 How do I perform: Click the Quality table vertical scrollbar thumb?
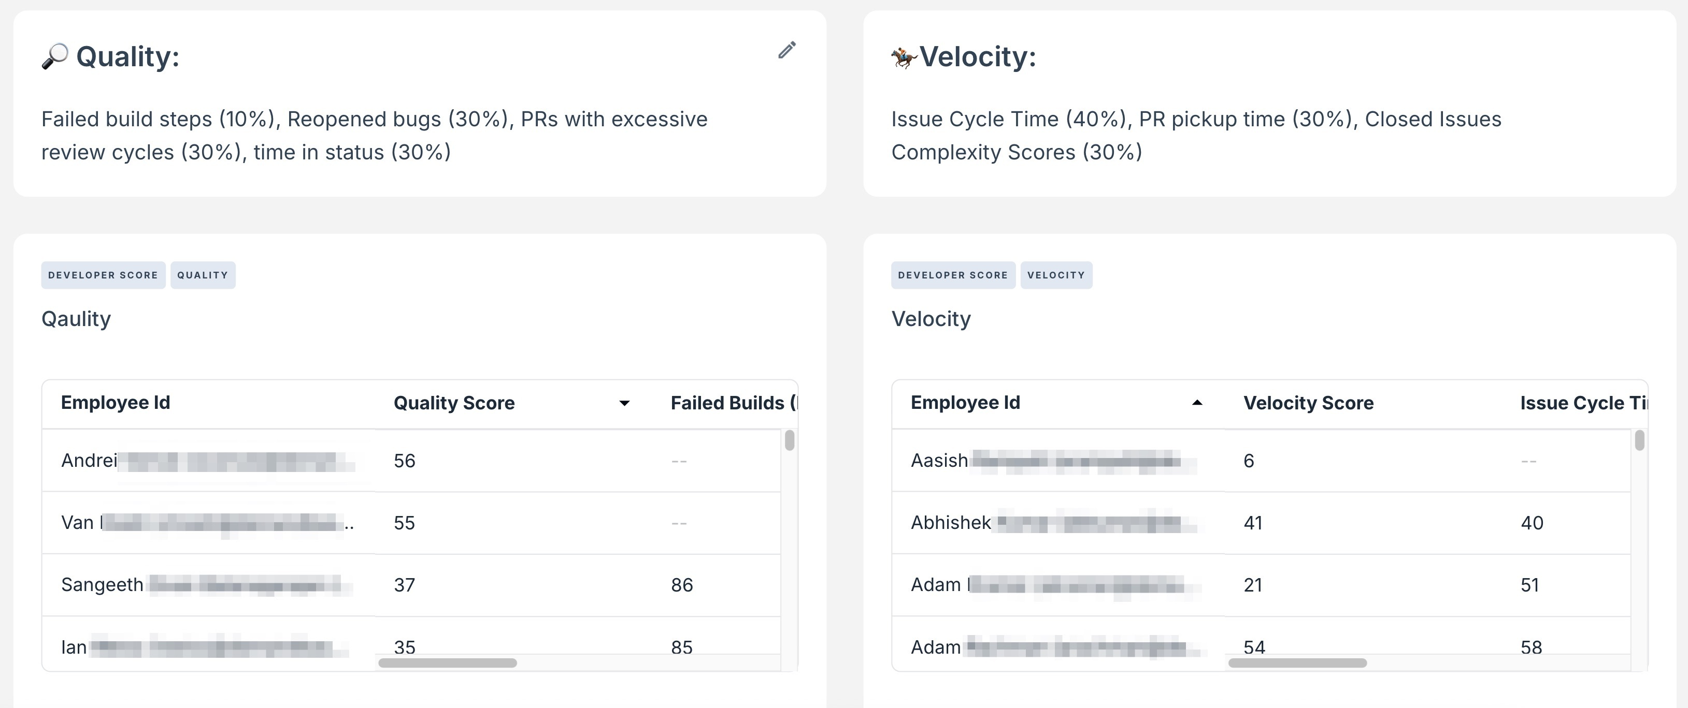(x=789, y=440)
